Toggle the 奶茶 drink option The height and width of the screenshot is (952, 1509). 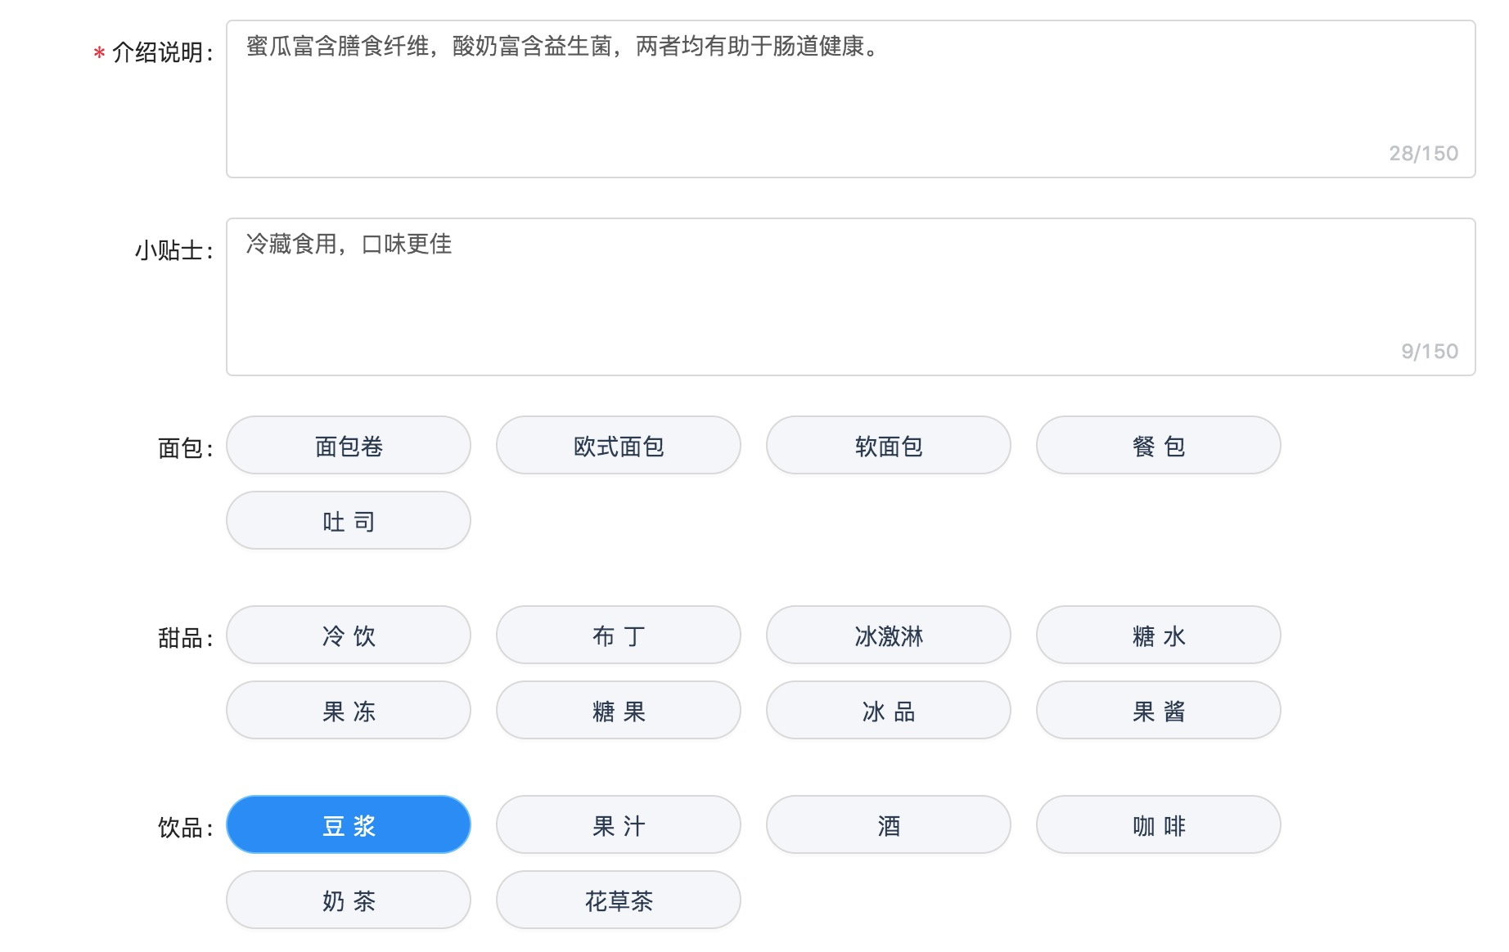(349, 900)
